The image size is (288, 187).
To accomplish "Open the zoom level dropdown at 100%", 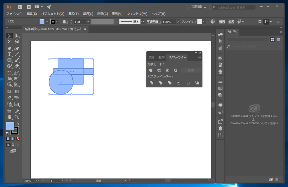I will (x=37, y=181).
